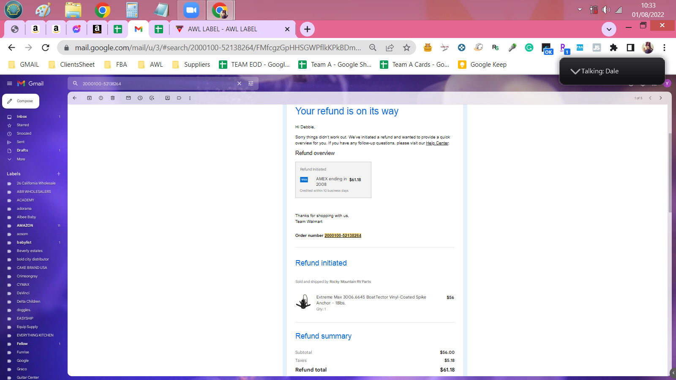Go to the older email arrow

tap(661, 98)
